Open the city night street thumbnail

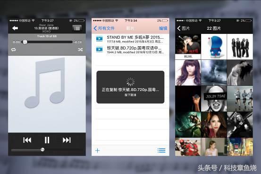(240, 147)
